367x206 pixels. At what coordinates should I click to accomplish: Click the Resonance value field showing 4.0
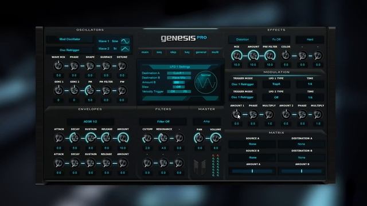163,148
